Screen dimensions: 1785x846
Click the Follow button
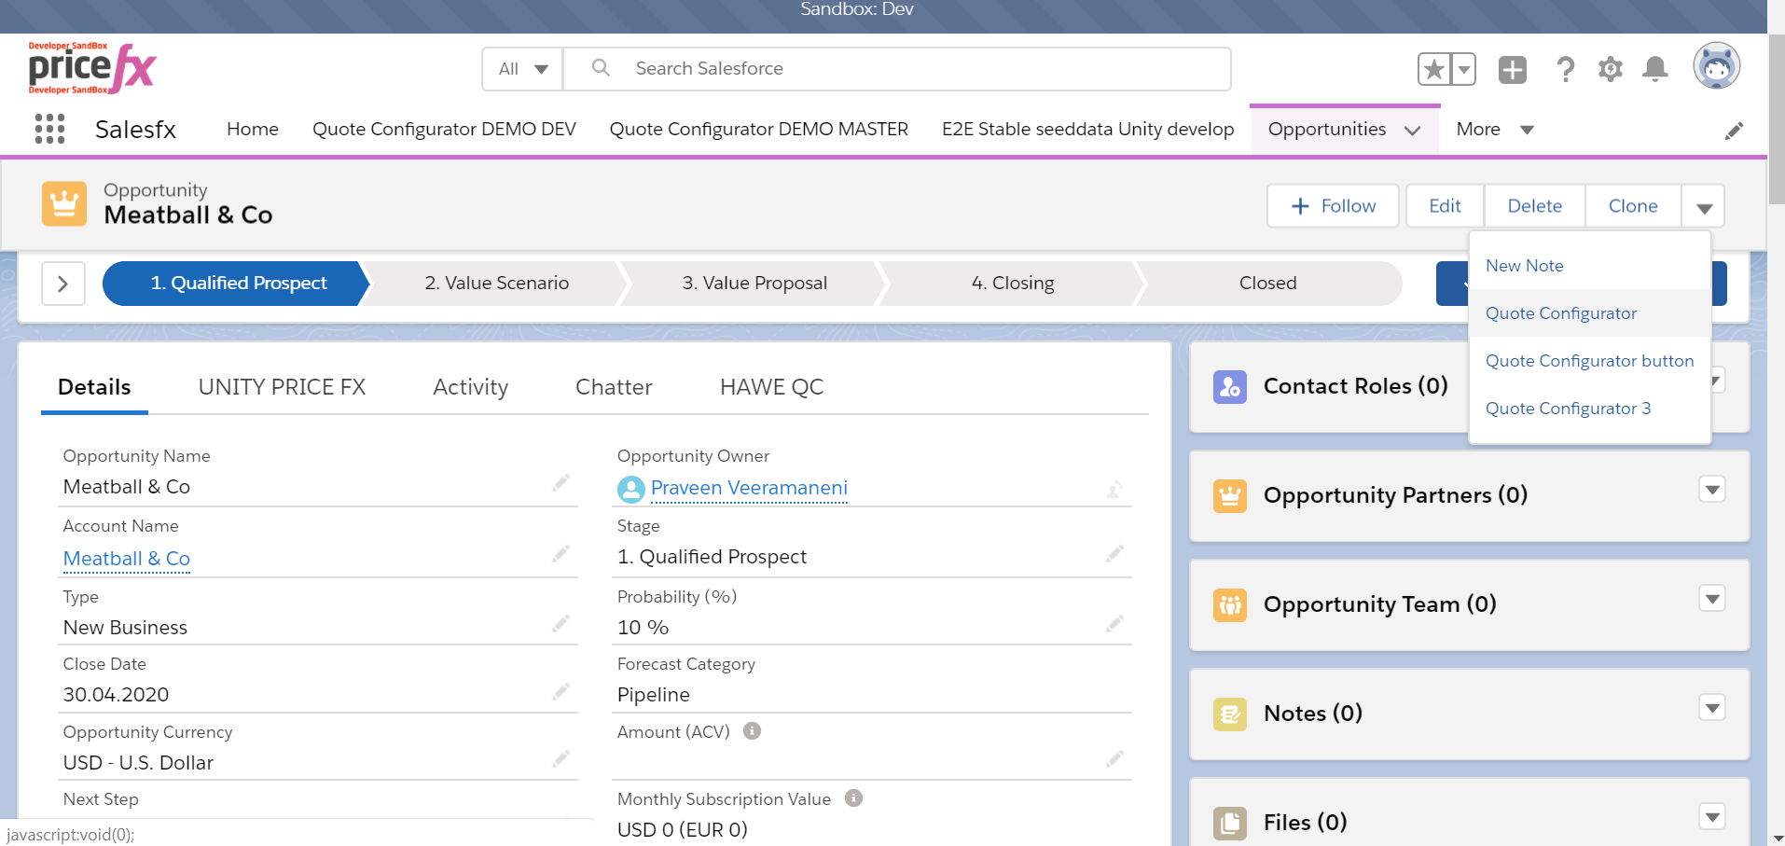click(x=1333, y=206)
